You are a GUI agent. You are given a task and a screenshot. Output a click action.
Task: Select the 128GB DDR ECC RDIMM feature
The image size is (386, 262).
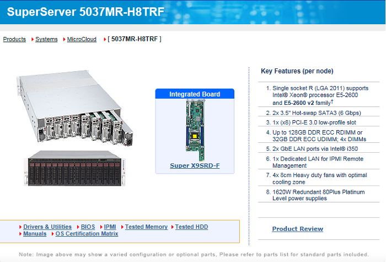click(319, 136)
